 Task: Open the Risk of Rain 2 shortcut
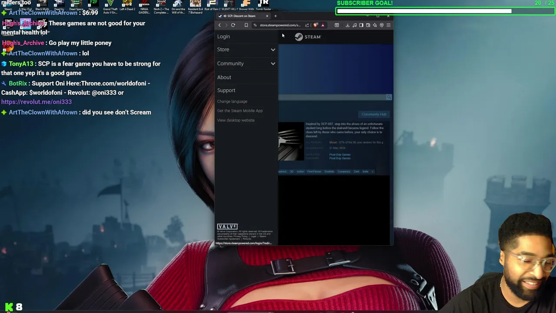212,6
